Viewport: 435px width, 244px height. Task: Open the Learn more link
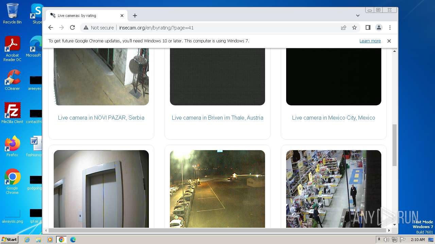tap(370, 41)
